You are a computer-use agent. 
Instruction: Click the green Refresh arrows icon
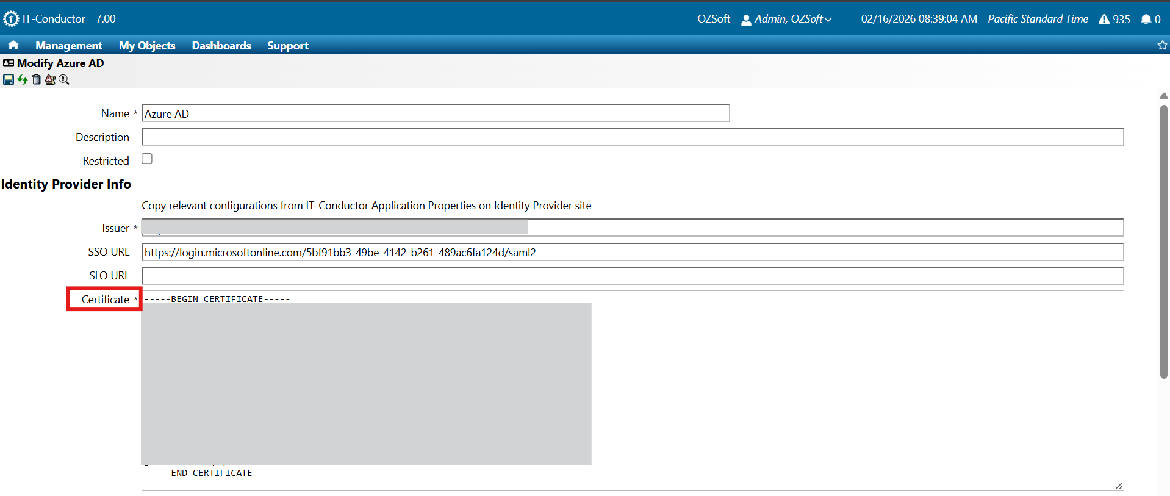(x=23, y=80)
